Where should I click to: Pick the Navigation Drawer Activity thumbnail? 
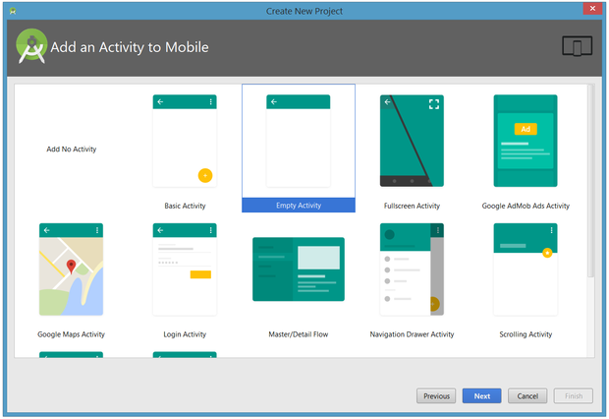pyautogui.click(x=412, y=269)
